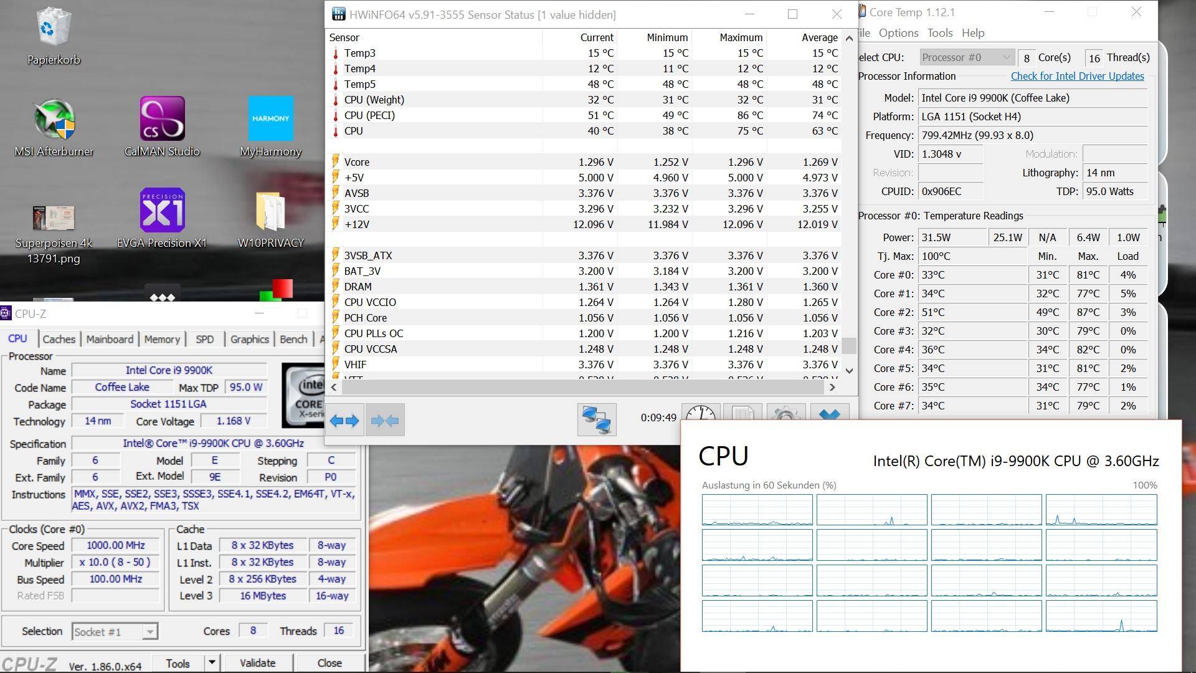Click lightning icon of PCH Core row
Viewport: 1196px width, 673px height.
pyautogui.click(x=336, y=317)
